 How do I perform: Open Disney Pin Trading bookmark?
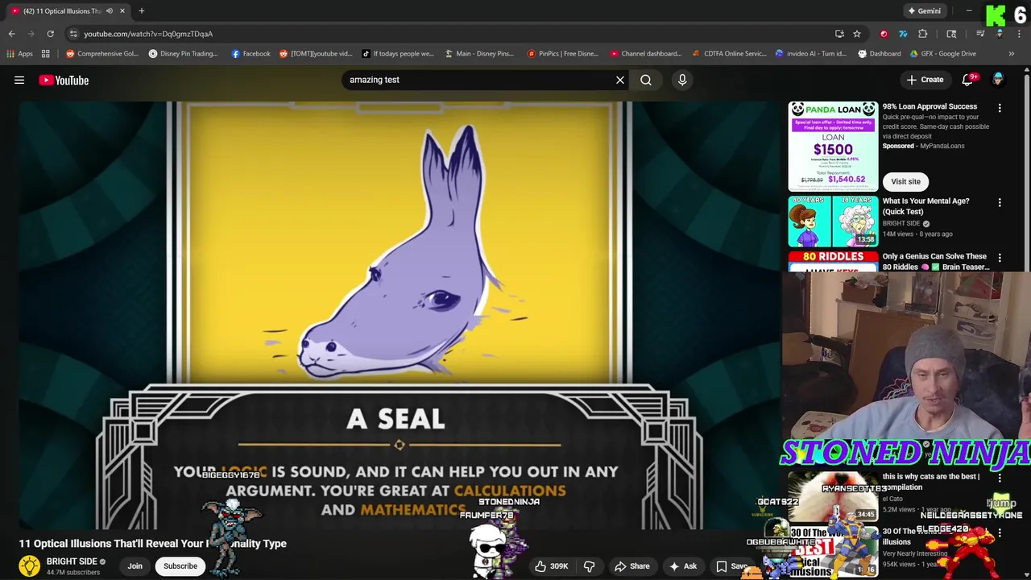pyautogui.click(x=183, y=54)
